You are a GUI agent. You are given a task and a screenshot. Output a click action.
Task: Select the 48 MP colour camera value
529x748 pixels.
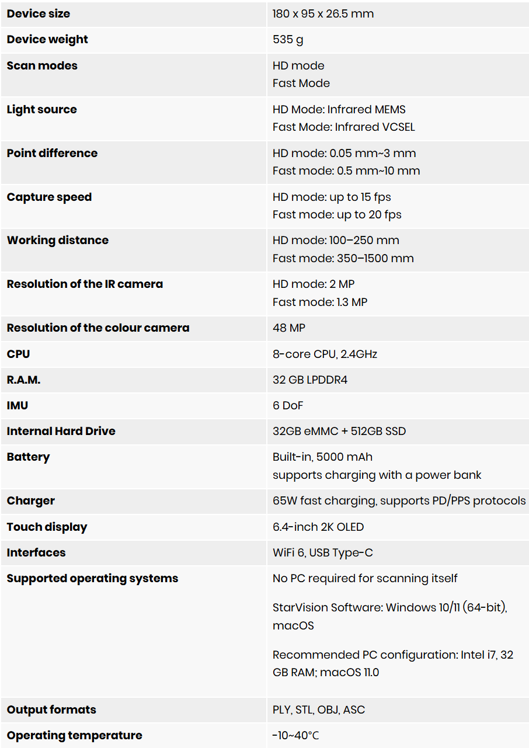coord(289,328)
